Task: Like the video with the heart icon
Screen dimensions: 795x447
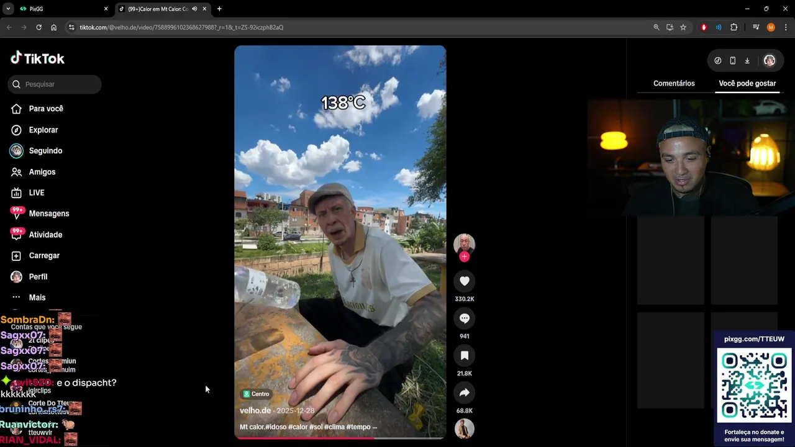Action: coord(464,281)
